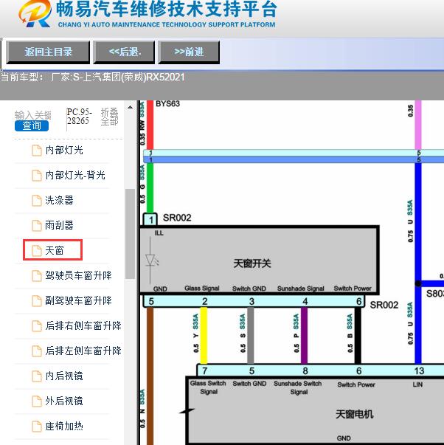Click the S80 splice label
The width and height of the screenshot is (444, 445).
pyautogui.click(x=435, y=294)
